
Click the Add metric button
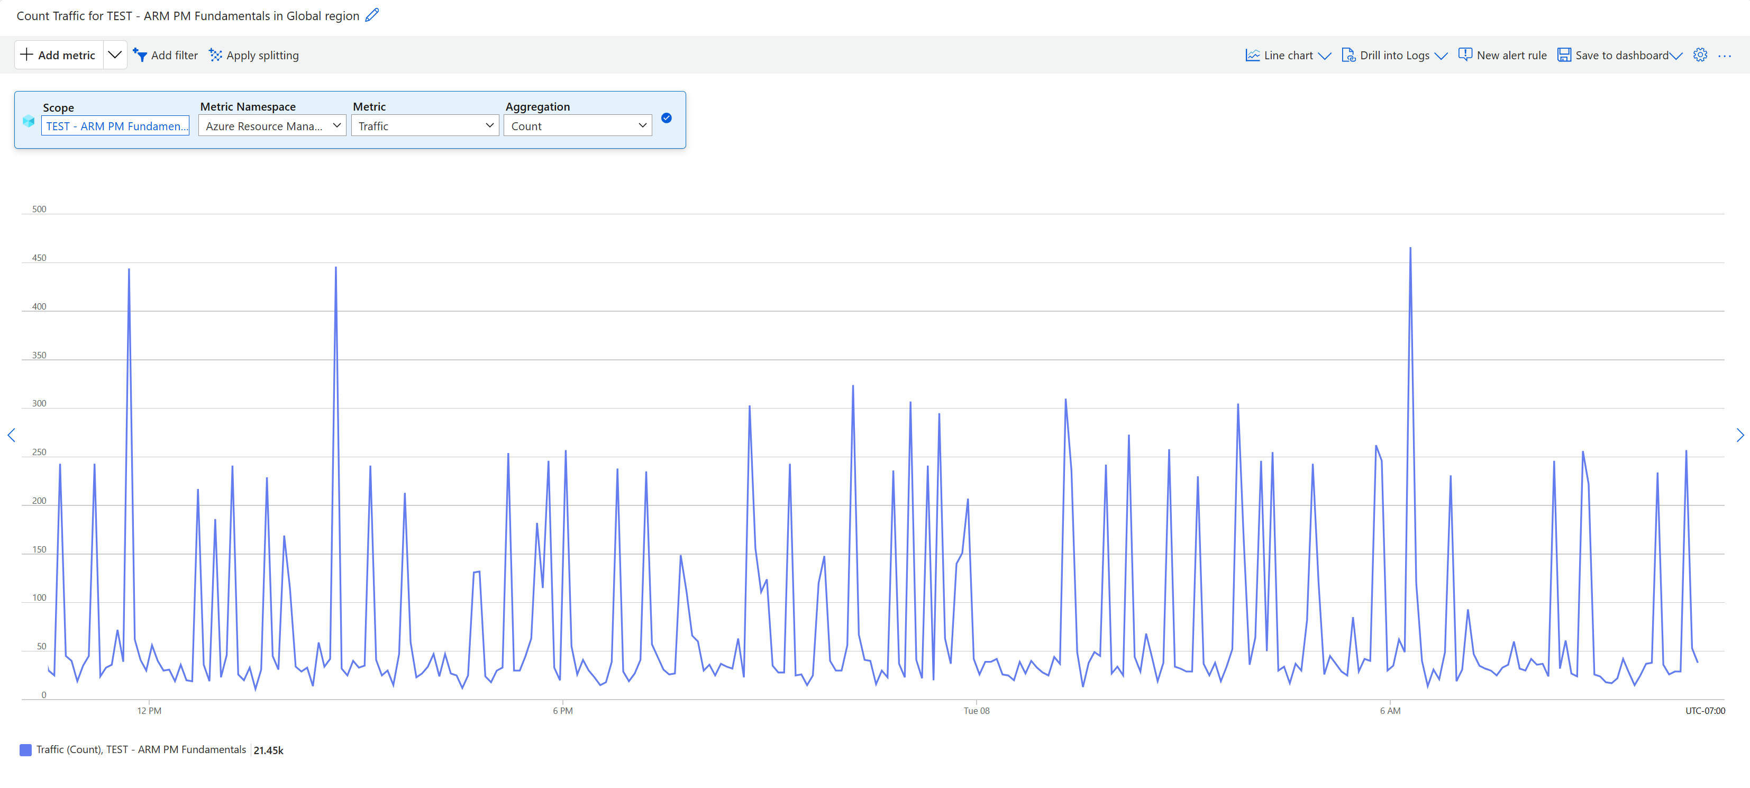point(57,55)
